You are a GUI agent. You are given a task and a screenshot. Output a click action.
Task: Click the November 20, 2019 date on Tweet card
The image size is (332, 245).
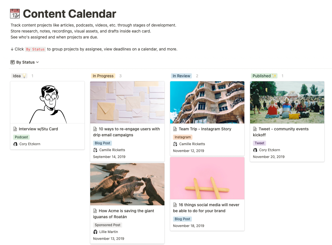coord(268,157)
